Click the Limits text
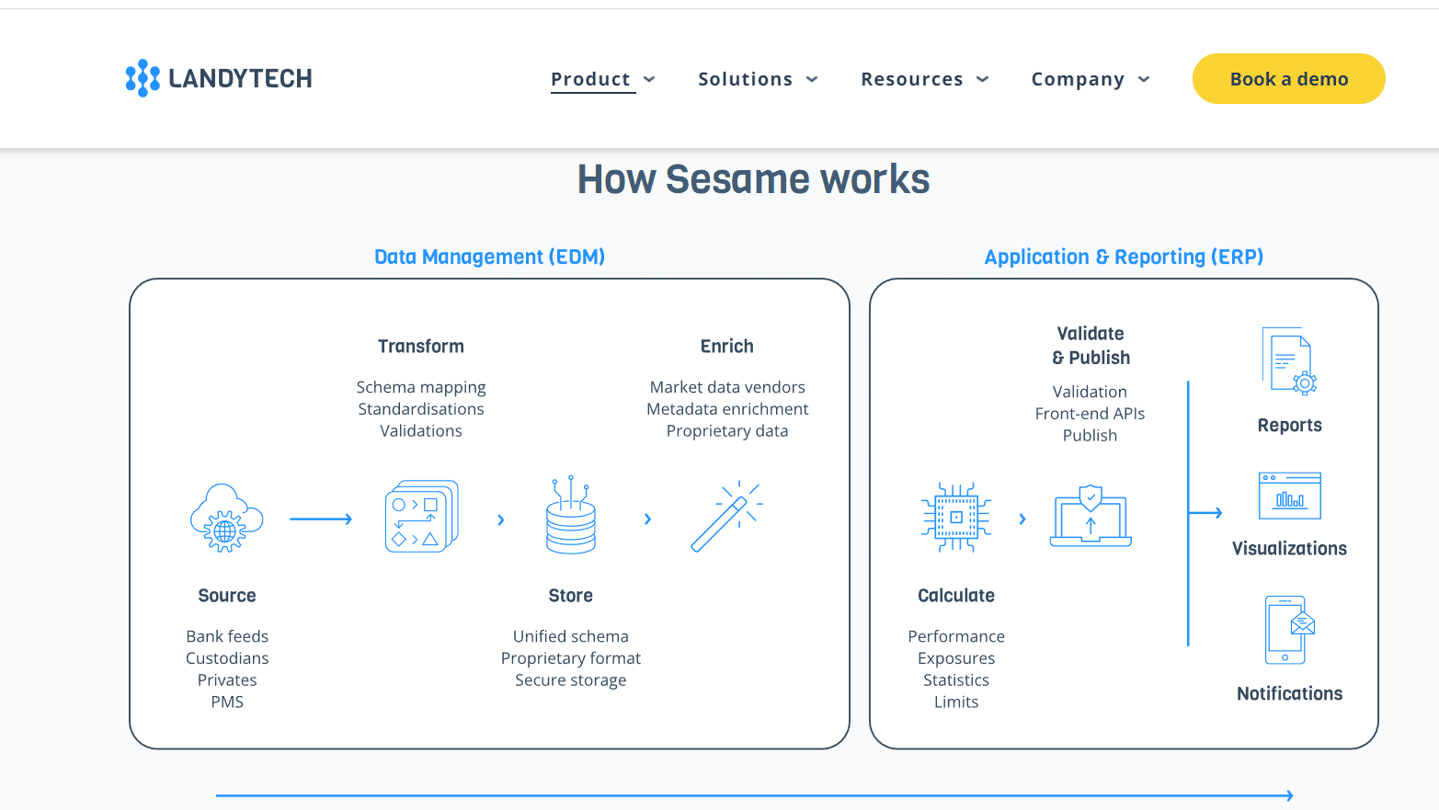This screenshot has height=810, width=1439. [x=956, y=702]
